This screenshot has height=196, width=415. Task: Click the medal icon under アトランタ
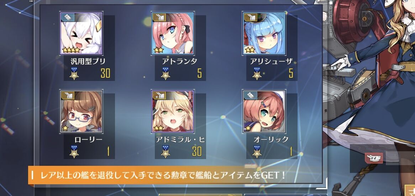coord(166,73)
